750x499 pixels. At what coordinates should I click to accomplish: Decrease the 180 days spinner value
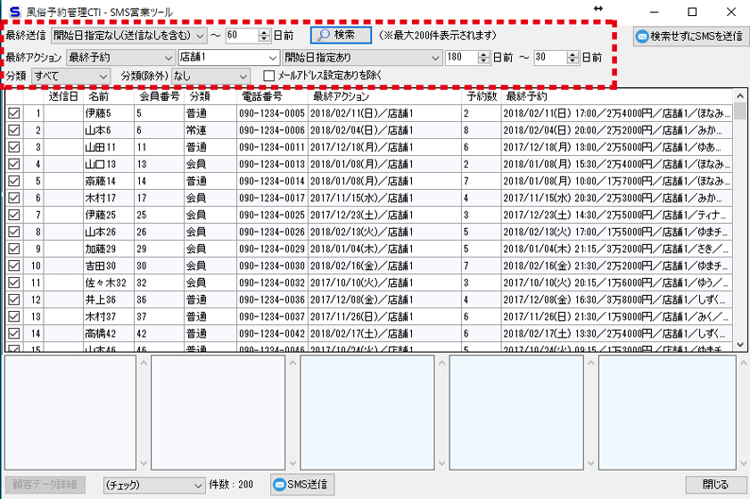point(483,61)
